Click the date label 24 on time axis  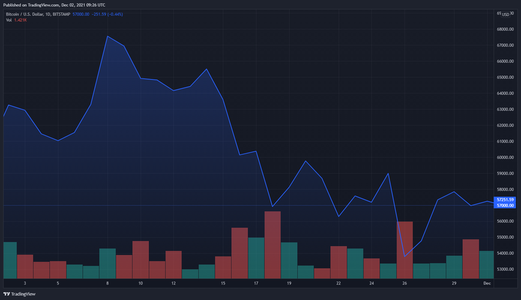coord(371,283)
